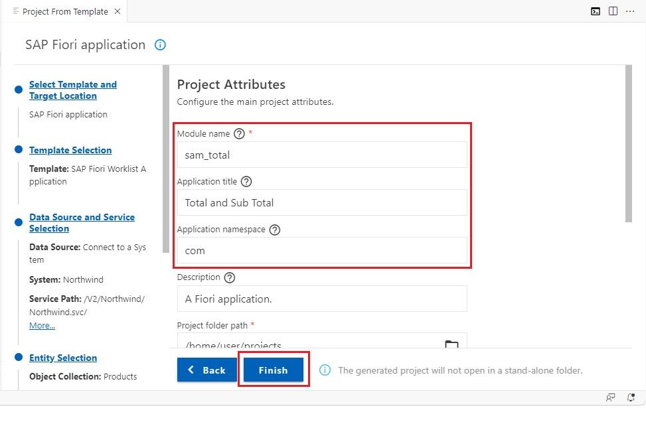The width and height of the screenshot is (646, 428).
Task: Focus the Module name input containing sam_total
Action: [322, 155]
